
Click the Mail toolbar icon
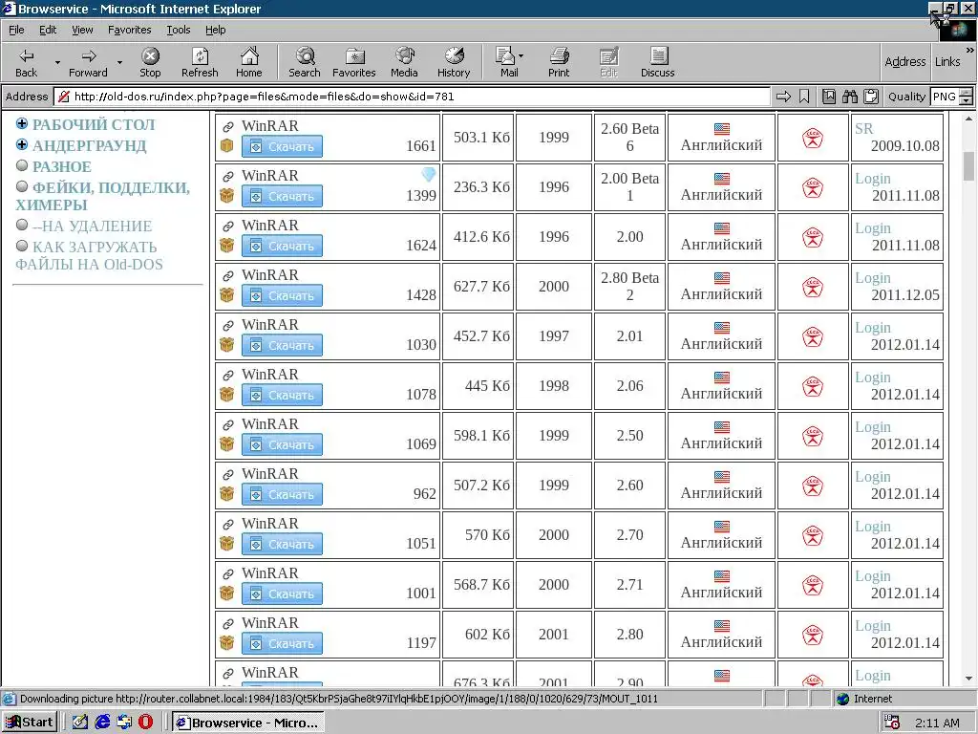pos(507,62)
